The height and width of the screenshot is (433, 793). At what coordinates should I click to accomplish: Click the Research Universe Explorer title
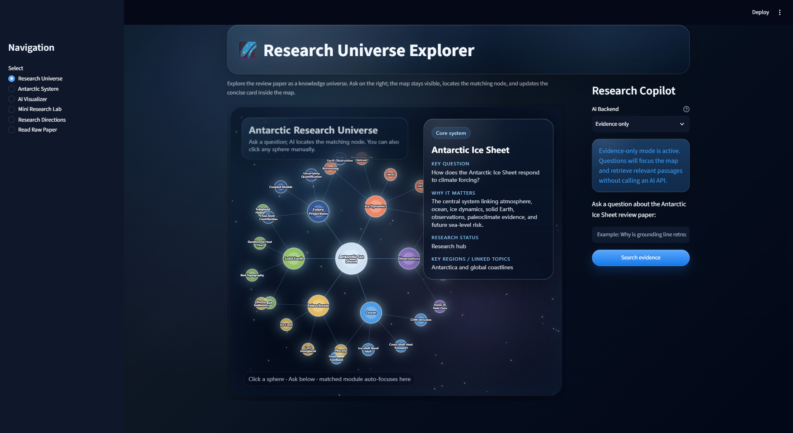pos(369,50)
